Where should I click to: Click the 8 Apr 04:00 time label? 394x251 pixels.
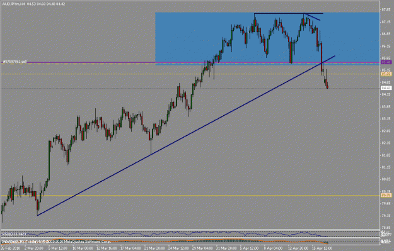tap(274, 248)
